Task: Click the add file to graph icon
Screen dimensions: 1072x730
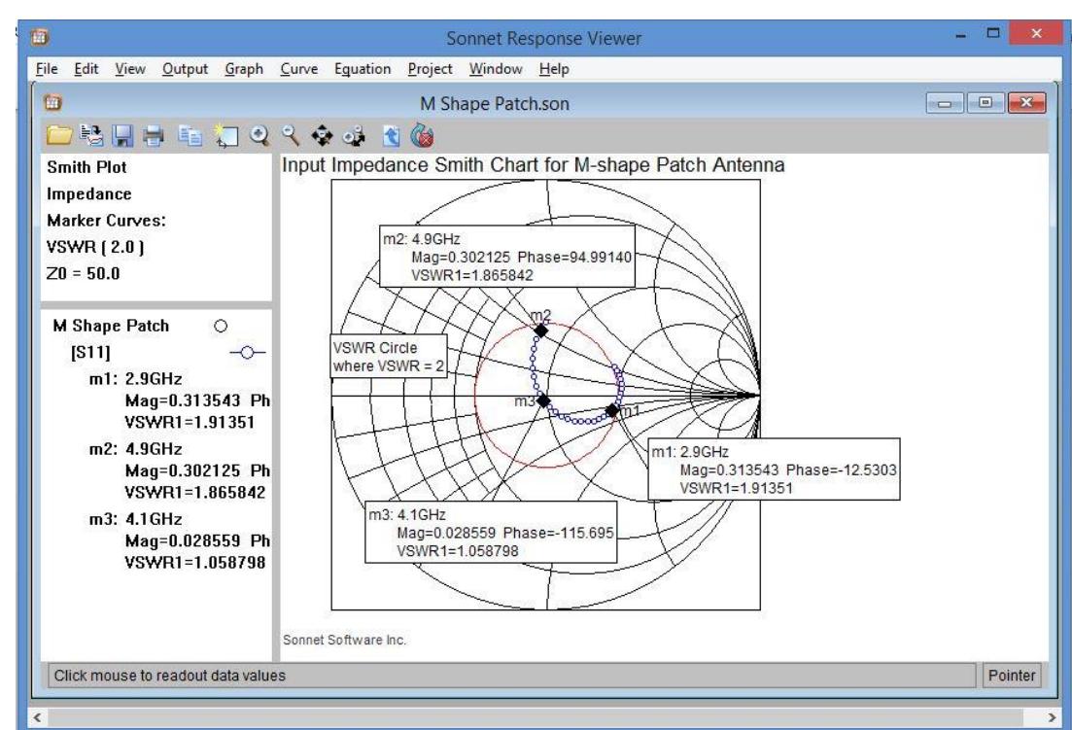Action: (x=91, y=135)
